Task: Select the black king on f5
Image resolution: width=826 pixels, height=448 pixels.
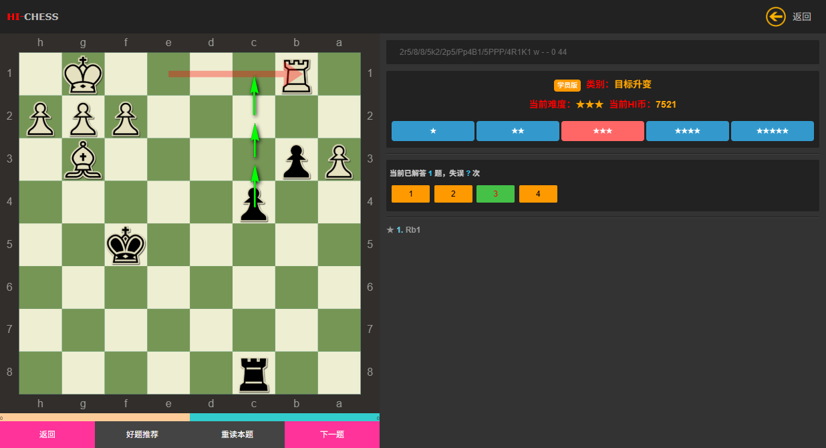Action: click(x=126, y=245)
